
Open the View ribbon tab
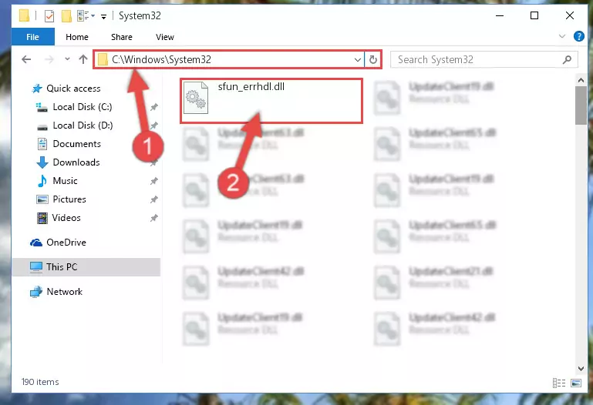pos(164,37)
